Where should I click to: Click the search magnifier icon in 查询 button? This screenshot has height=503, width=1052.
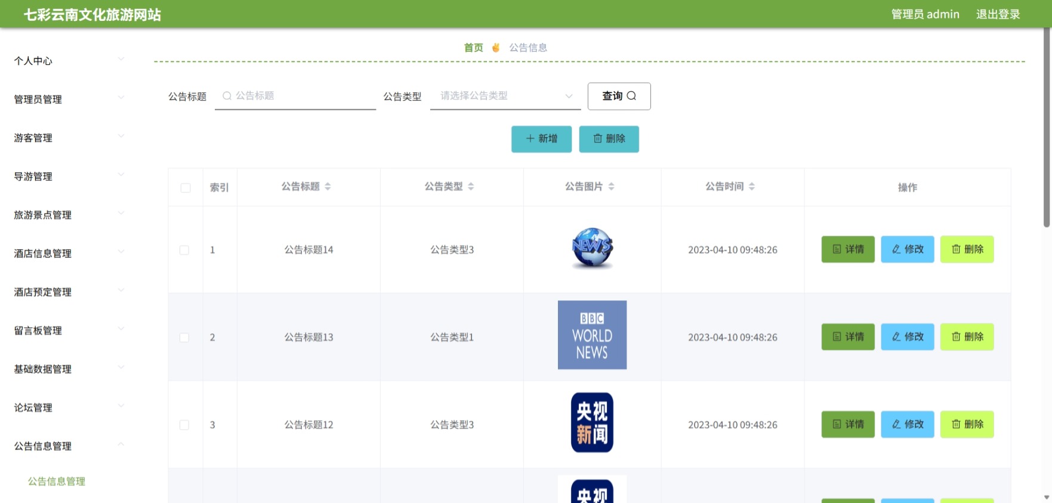631,96
